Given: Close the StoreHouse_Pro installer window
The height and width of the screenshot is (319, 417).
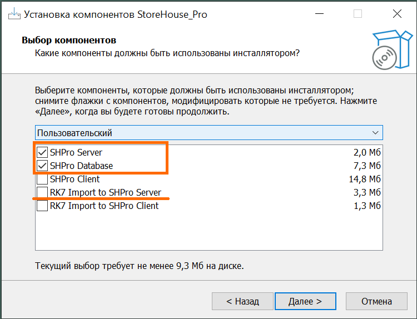Looking at the screenshot, I should coord(397,14).
